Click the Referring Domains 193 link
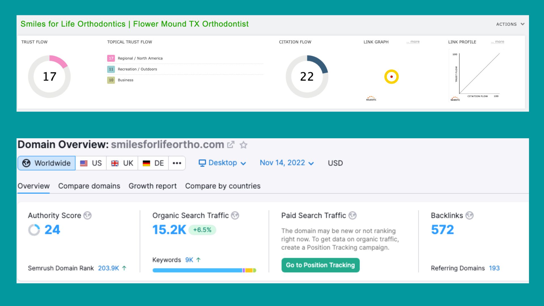The image size is (544, 306). pyautogui.click(x=494, y=268)
